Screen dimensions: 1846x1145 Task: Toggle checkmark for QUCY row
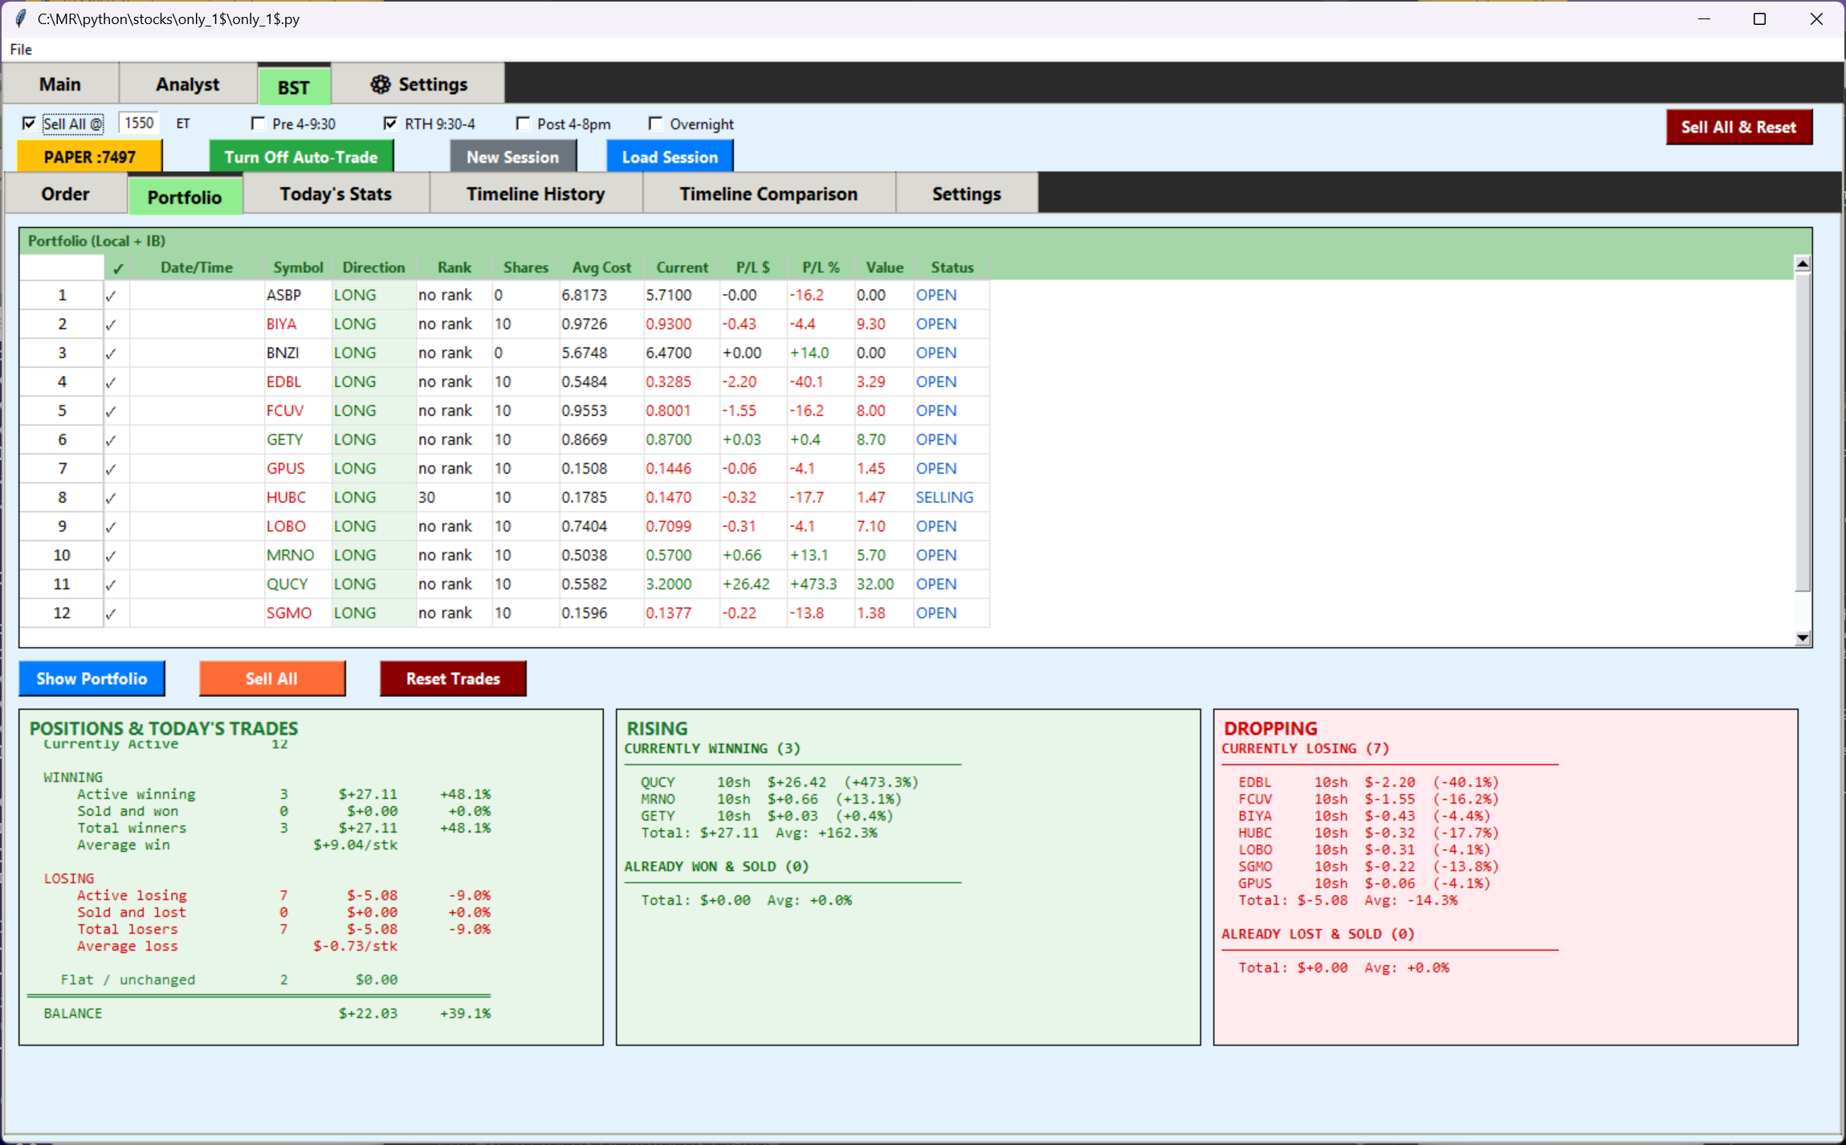pyautogui.click(x=111, y=585)
